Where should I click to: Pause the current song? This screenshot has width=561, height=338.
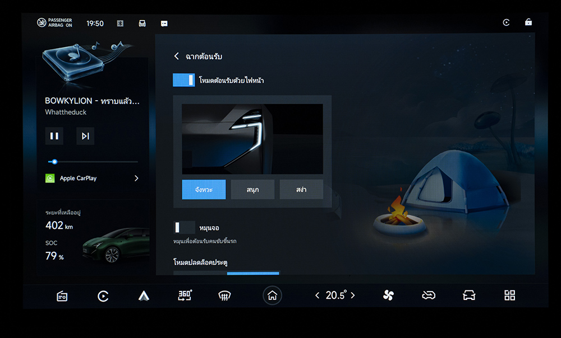54,136
